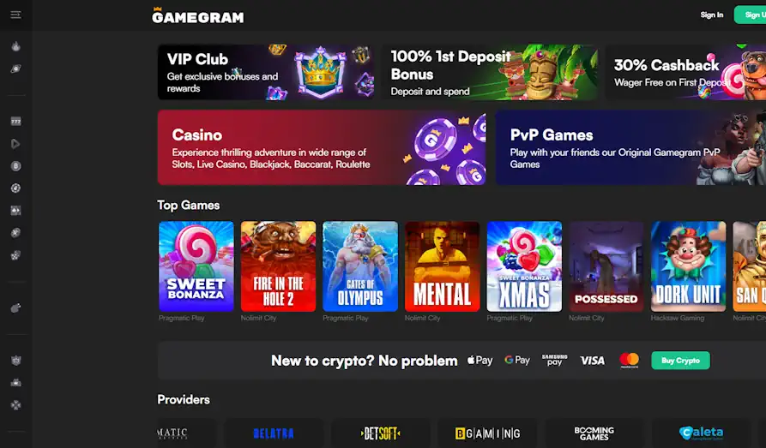766x448 pixels.
Task: Select the Betsoft provider logo
Action: tap(381, 433)
